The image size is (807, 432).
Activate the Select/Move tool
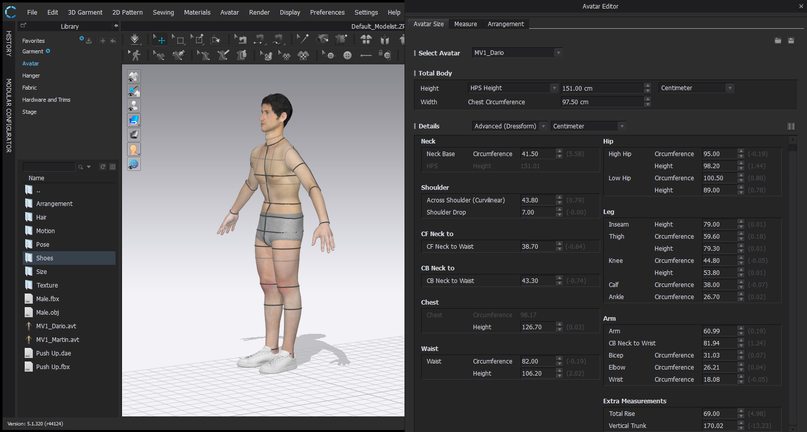pos(159,39)
